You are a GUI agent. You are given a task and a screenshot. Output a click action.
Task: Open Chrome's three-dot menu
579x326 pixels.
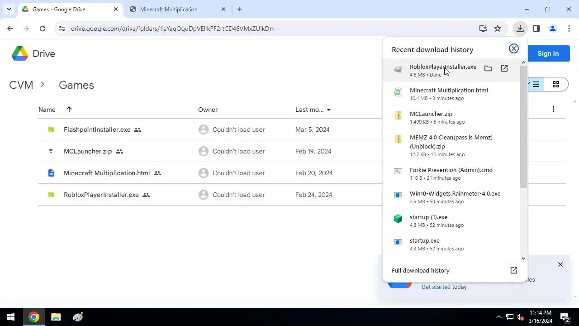click(x=569, y=29)
